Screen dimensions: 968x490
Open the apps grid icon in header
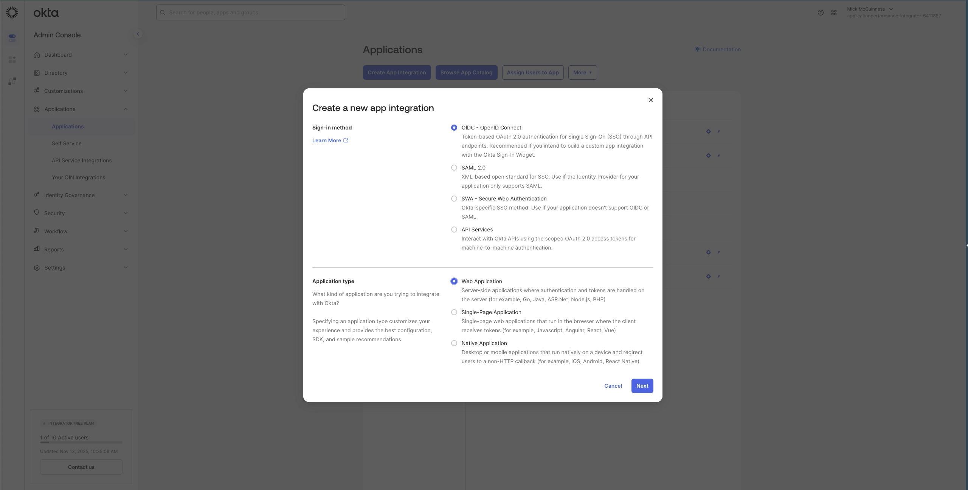834,12
